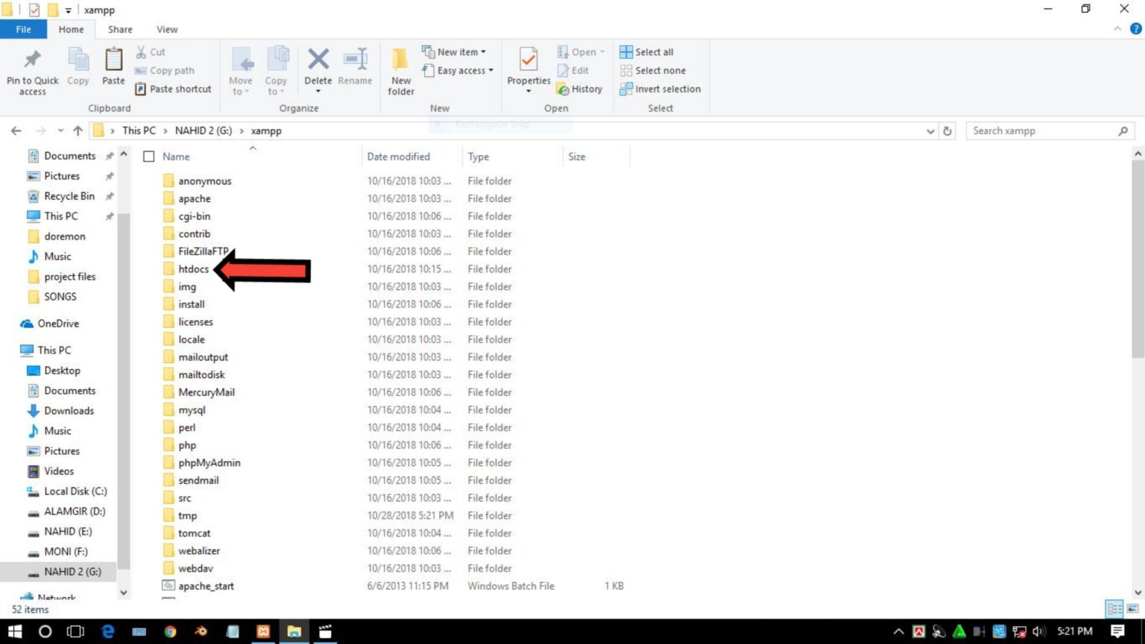Screen dimensions: 1145x644
Task: Open the View ribbon tab
Action: tap(167, 29)
